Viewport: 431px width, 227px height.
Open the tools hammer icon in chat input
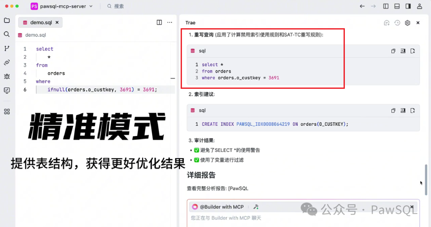[x=256, y=207]
